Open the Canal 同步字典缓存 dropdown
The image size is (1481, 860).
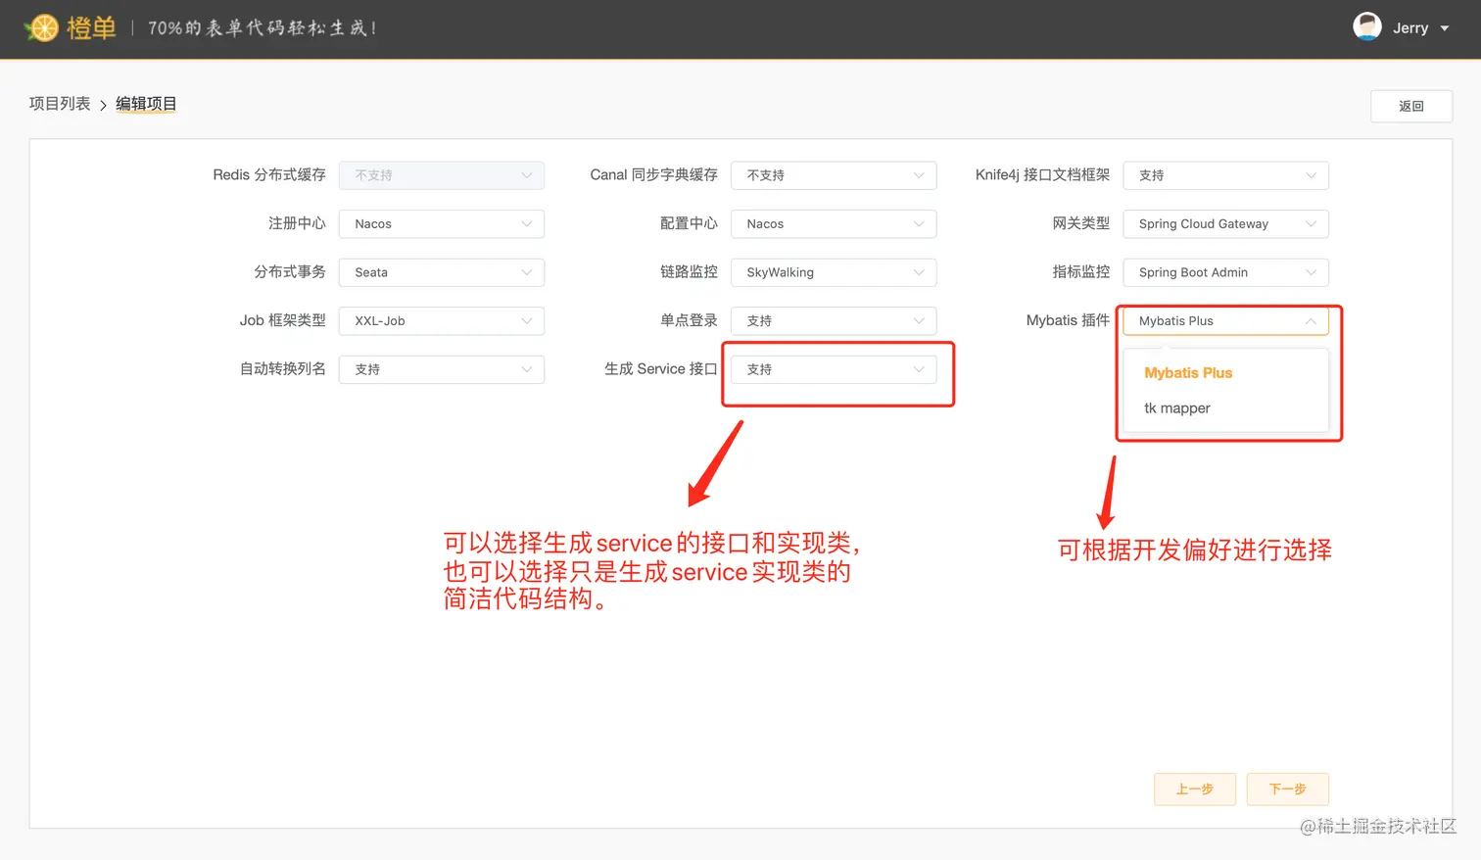pyautogui.click(x=834, y=175)
